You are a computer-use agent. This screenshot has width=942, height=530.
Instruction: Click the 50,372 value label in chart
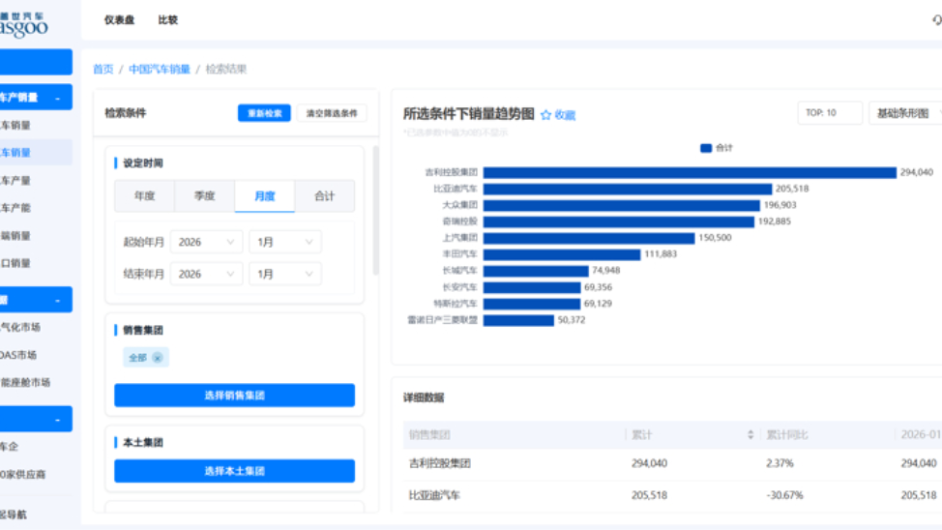coord(572,320)
